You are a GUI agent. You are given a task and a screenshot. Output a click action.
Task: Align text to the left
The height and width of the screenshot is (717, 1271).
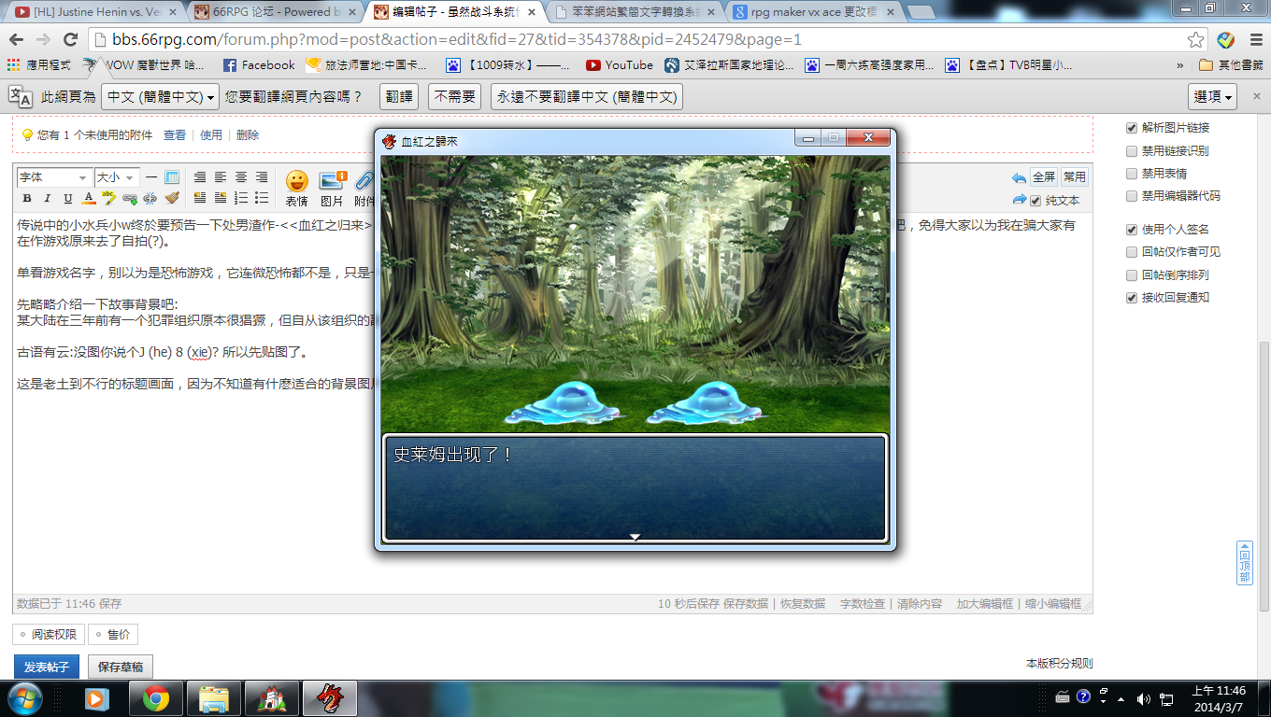(x=221, y=177)
